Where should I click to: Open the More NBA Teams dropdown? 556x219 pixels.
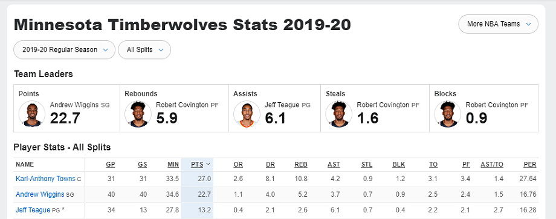tap(498, 24)
